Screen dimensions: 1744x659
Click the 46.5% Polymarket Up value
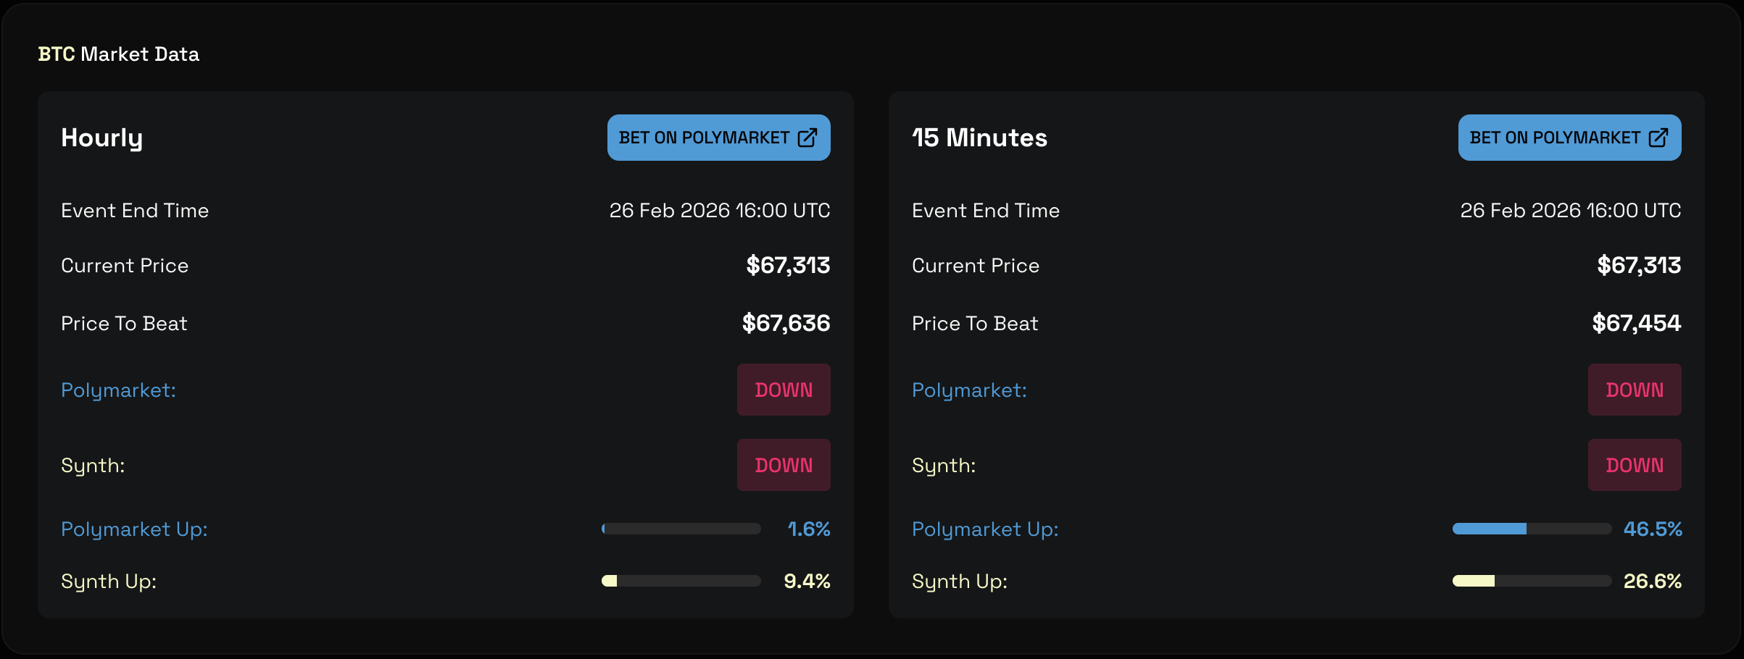[x=1653, y=529]
